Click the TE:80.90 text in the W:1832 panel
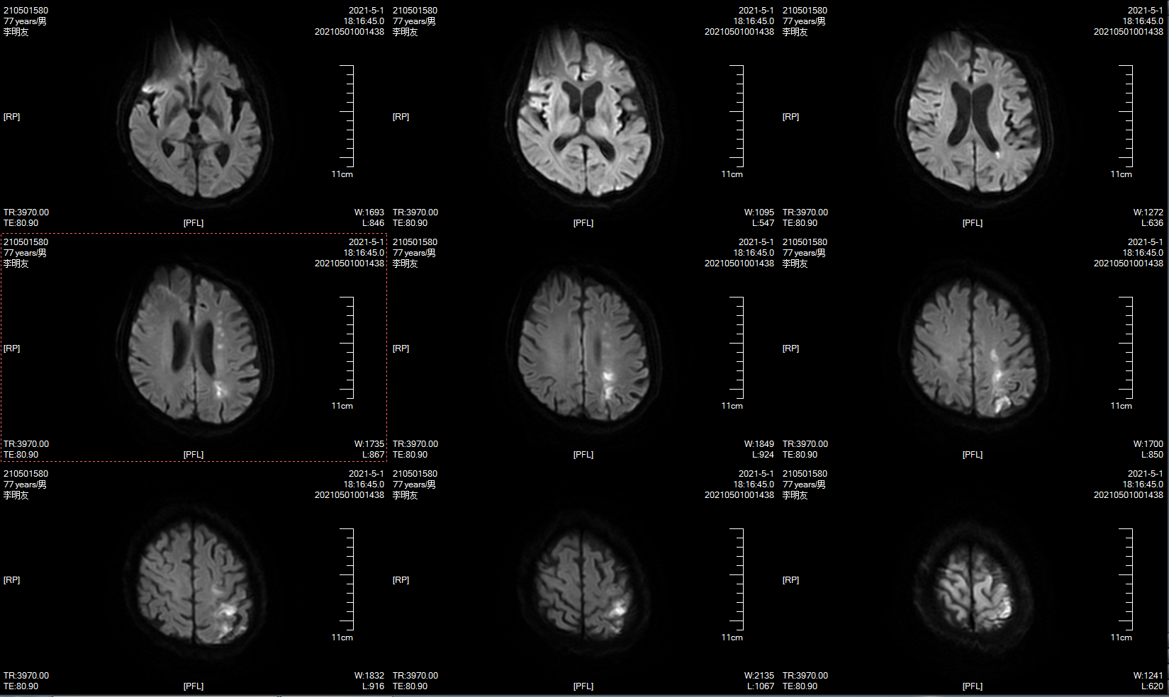Viewport: 1169px width, 697px height. click(21, 686)
